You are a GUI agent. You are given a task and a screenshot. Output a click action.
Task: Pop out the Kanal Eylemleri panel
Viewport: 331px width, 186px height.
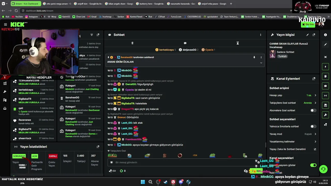coord(314,79)
